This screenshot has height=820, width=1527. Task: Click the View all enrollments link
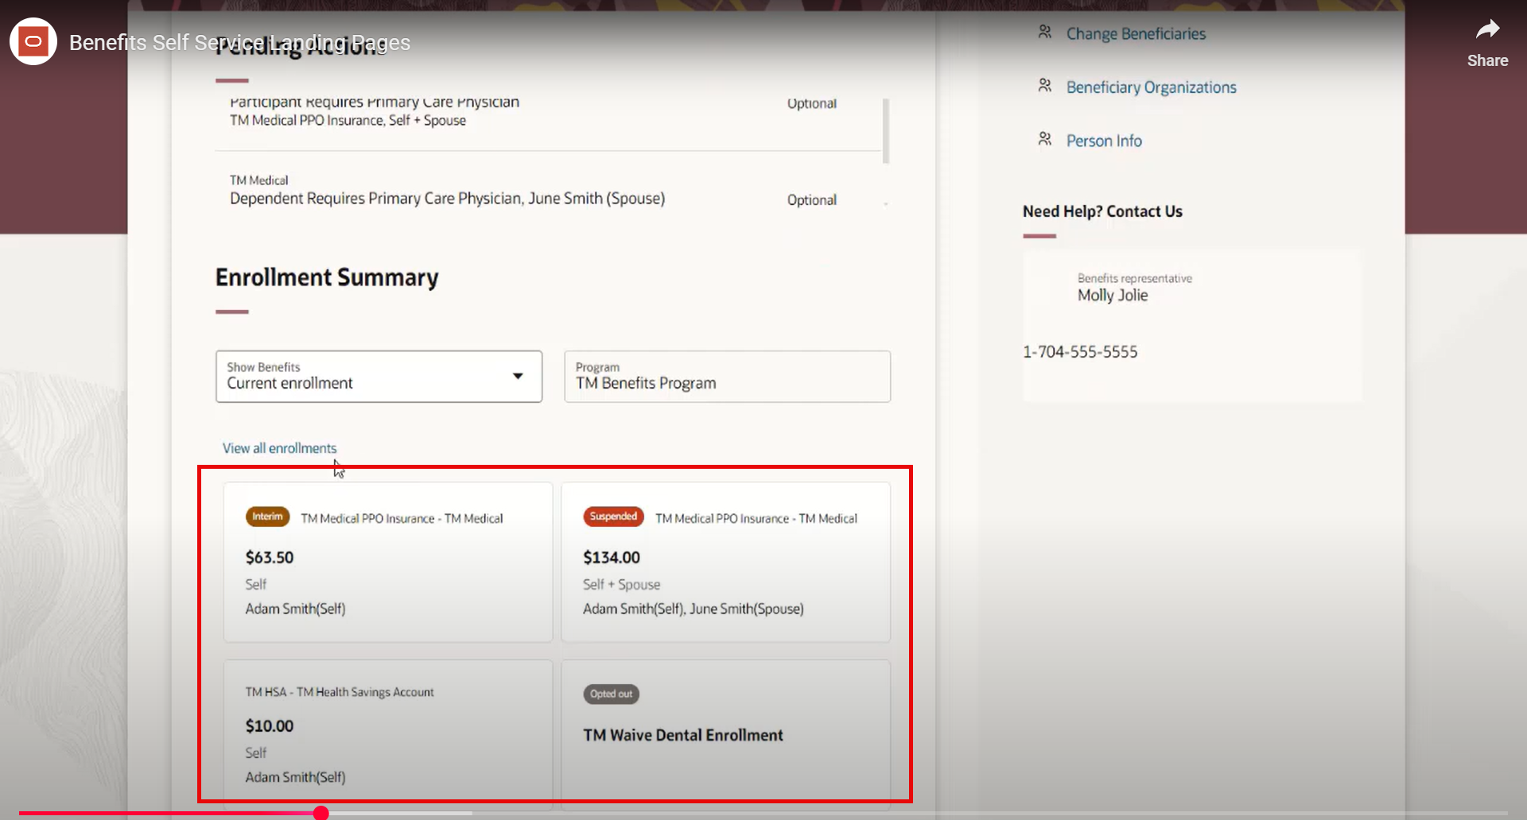tap(279, 447)
